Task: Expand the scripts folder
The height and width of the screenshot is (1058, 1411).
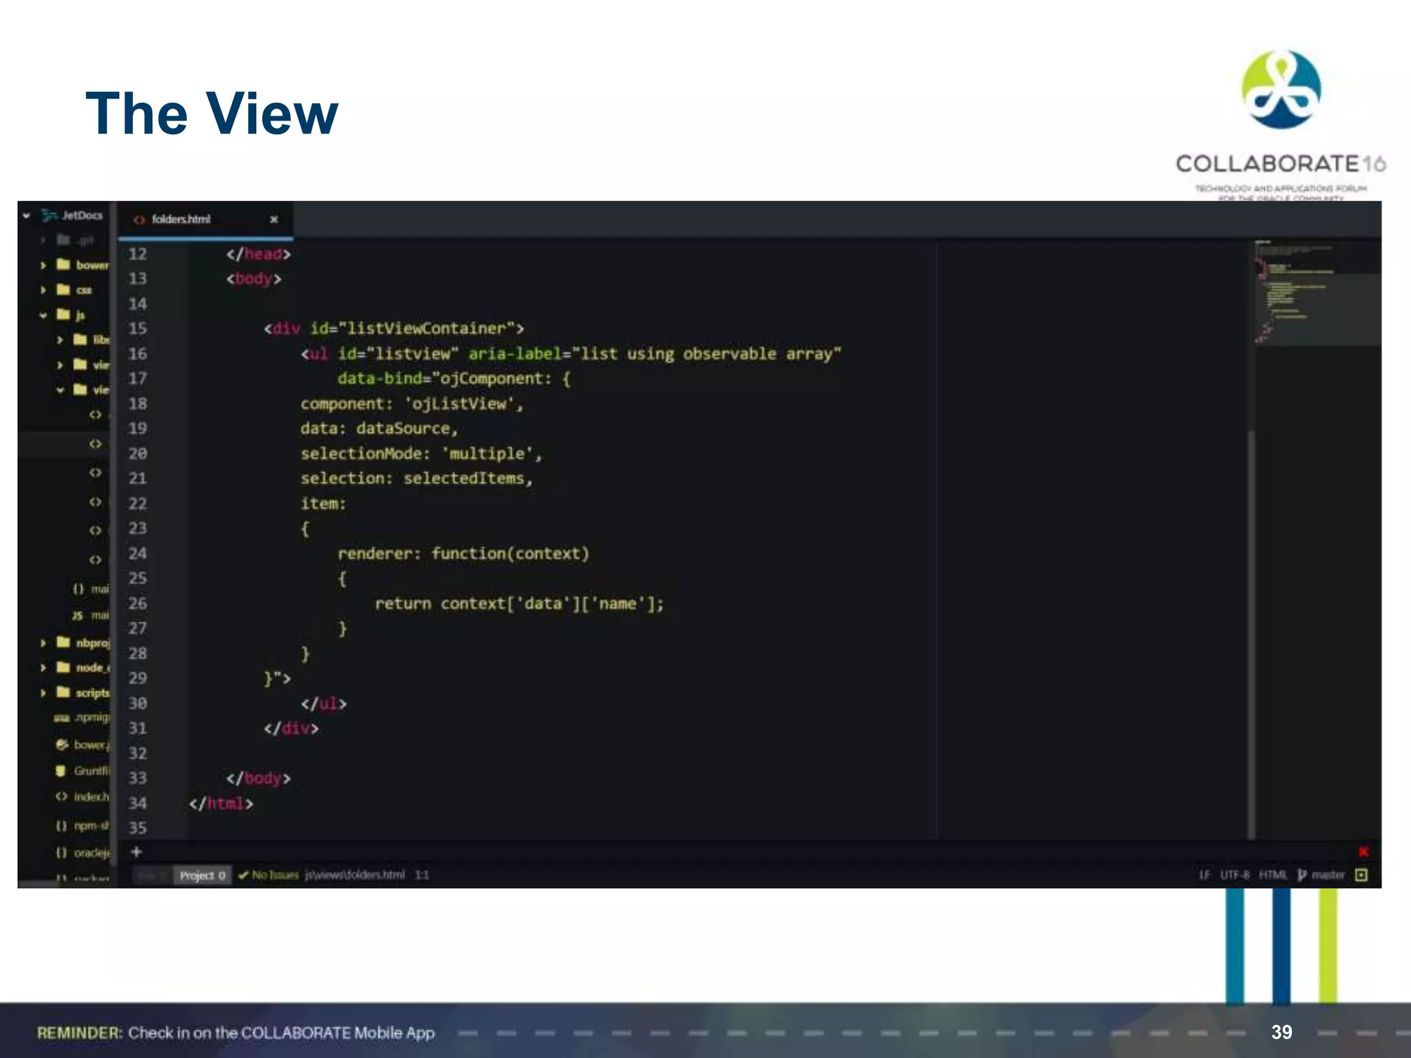Action: (x=43, y=692)
